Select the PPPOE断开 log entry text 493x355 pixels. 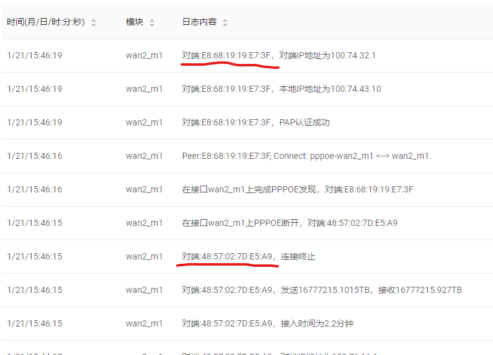pos(290,223)
